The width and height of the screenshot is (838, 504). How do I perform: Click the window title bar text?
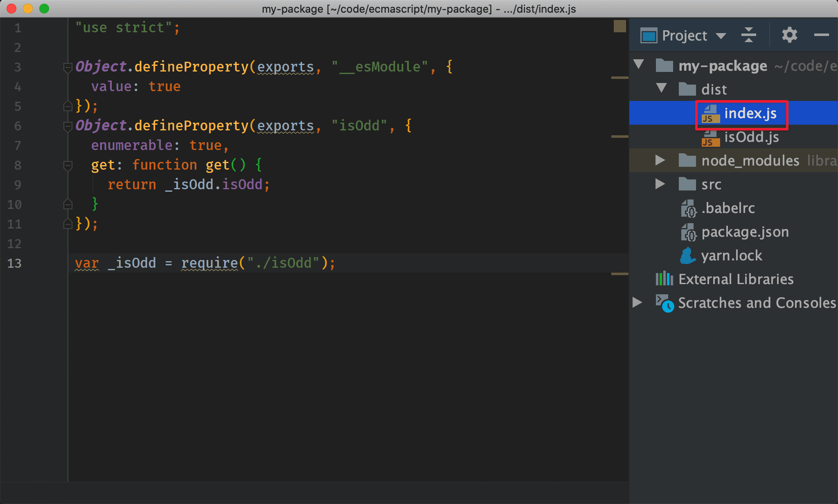point(419,9)
